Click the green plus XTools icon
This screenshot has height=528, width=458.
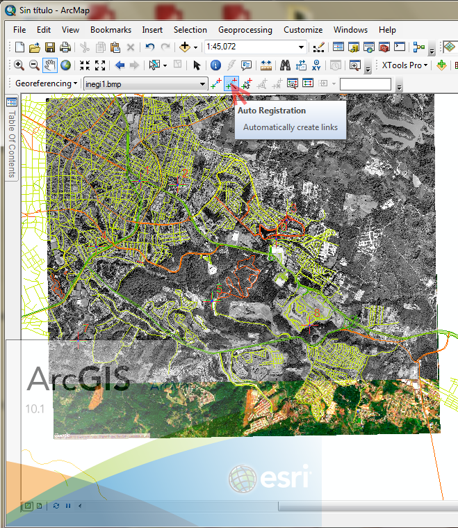point(441,65)
